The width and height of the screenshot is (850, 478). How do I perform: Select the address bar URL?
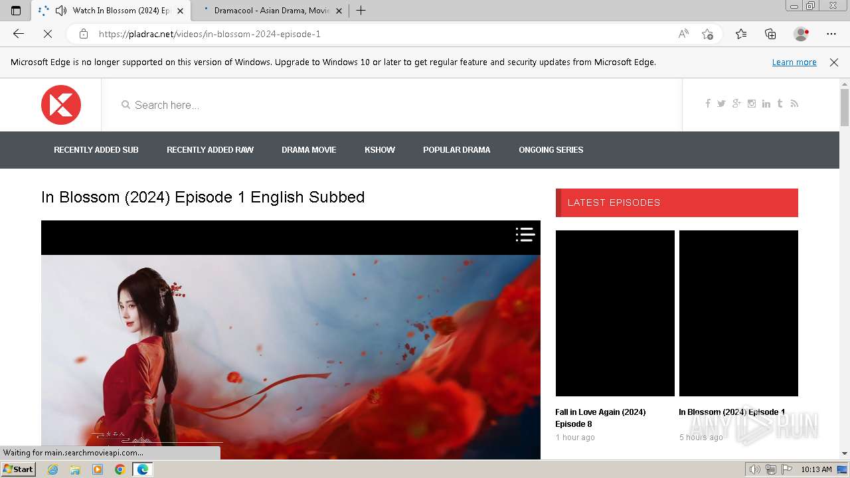(209, 34)
